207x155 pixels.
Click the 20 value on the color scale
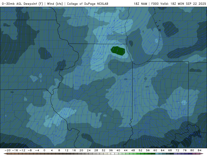[x=81, y=150]
